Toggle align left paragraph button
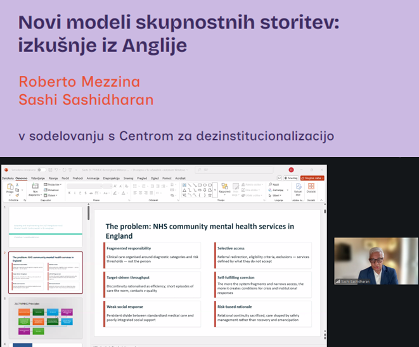419x347 pixels. click(135, 193)
